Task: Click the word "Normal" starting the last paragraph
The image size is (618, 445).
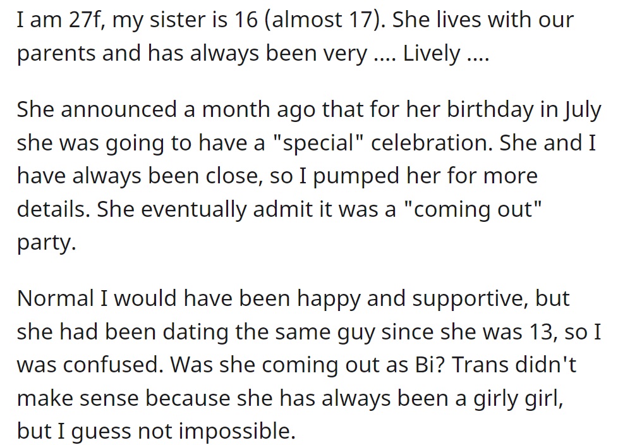Action: tap(56, 298)
